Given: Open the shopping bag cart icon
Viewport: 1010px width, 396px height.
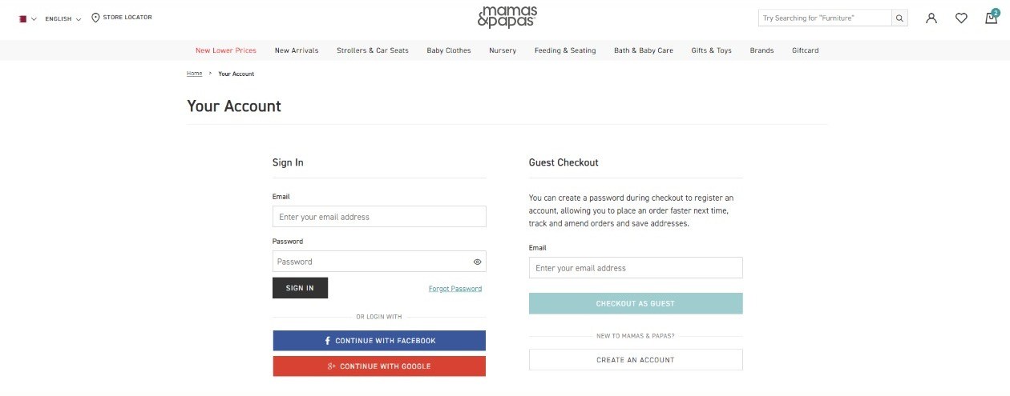Looking at the screenshot, I should [992, 17].
